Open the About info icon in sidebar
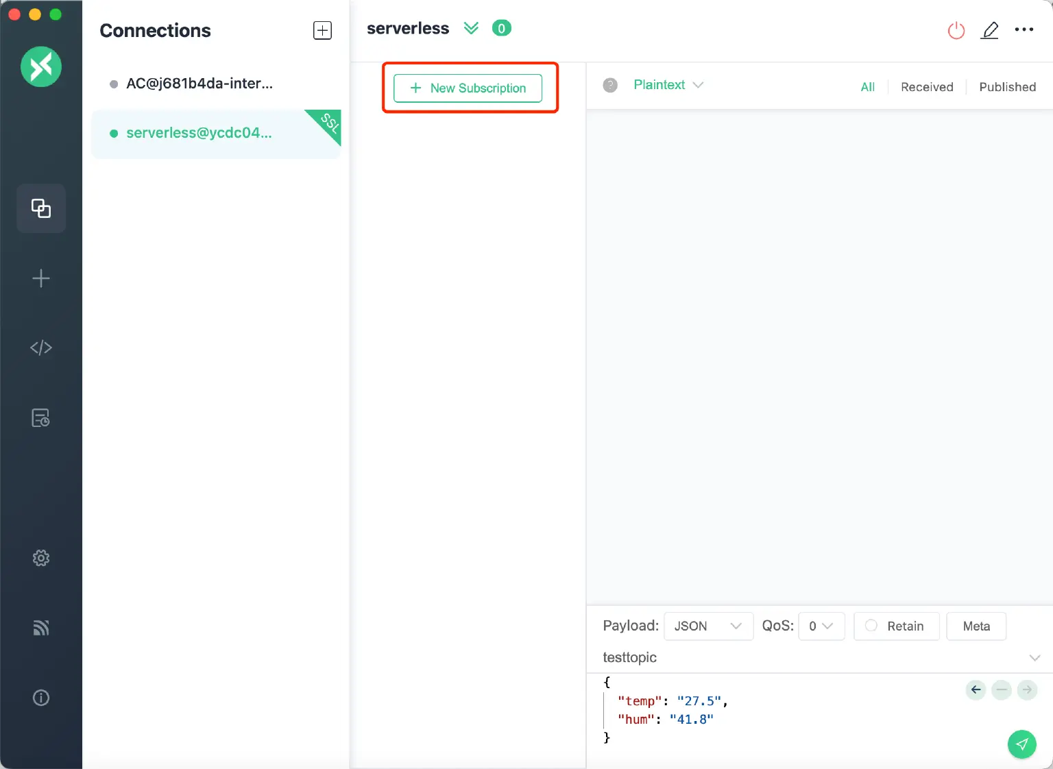Image resolution: width=1053 pixels, height=769 pixels. pos(41,698)
